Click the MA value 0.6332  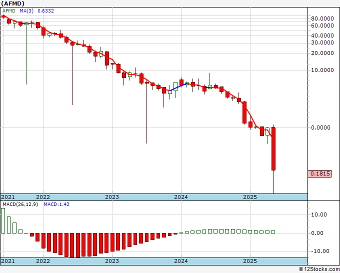pyautogui.click(x=46, y=10)
